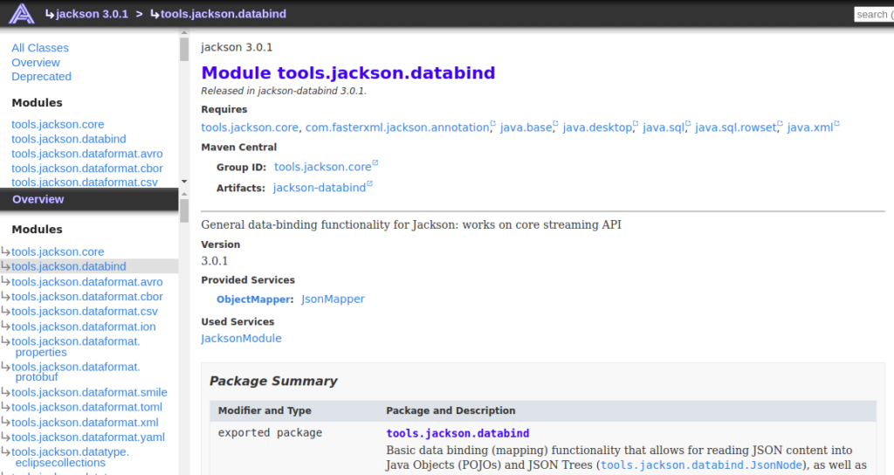This screenshot has width=894, height=475.
Task: Click external-link icon after java.desktop
Action: click(636, 124)
